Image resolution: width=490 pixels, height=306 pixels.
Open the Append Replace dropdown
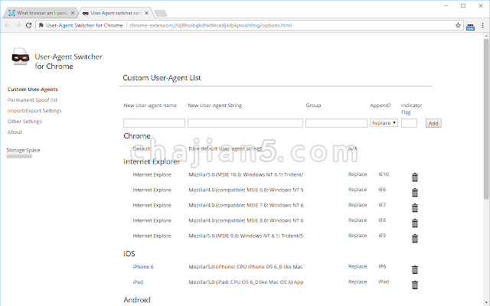point(384,123)
